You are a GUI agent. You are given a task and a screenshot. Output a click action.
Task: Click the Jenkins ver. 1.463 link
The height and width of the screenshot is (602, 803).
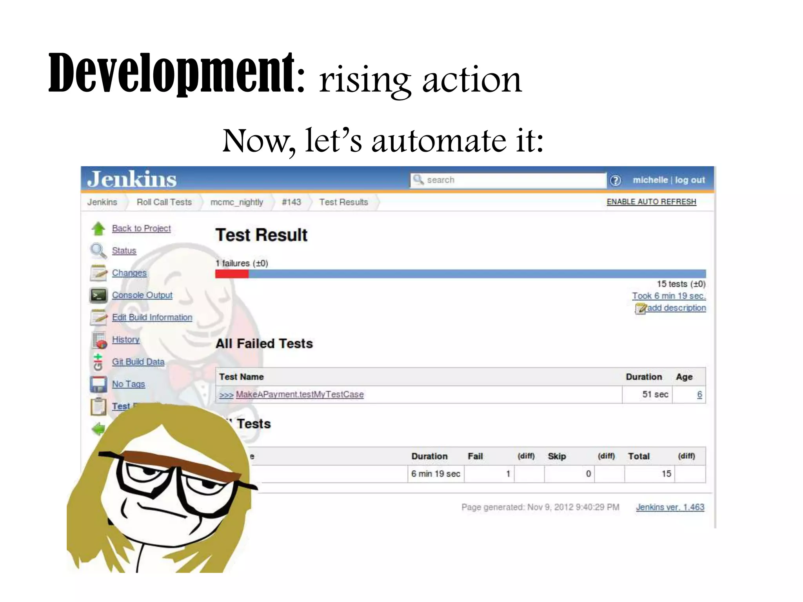670,507
